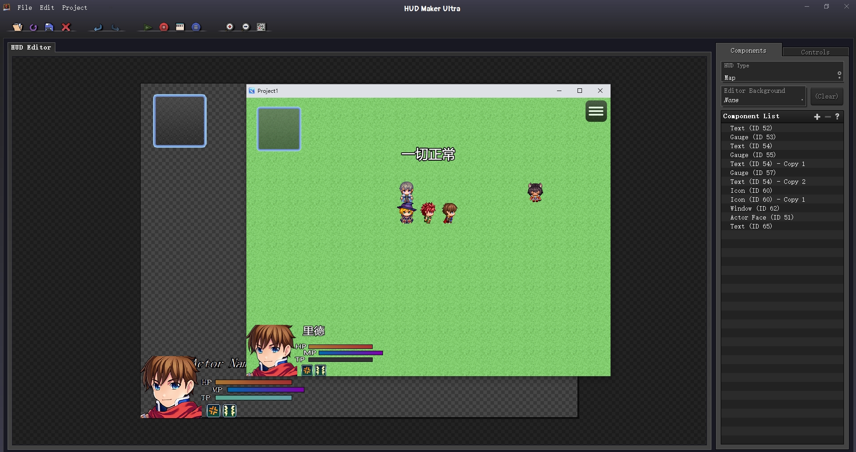Zoom in with the plus magnifier icon
The height and width of the screenshot is (452, 856).
tap(229, 27)
